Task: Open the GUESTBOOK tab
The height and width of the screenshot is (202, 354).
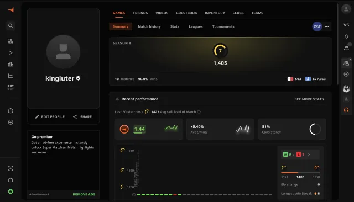Action: click(x=186, y=13)
